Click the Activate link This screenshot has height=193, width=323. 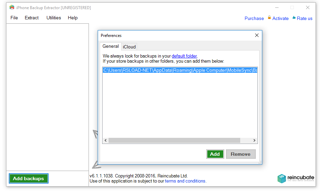(280, 18)
